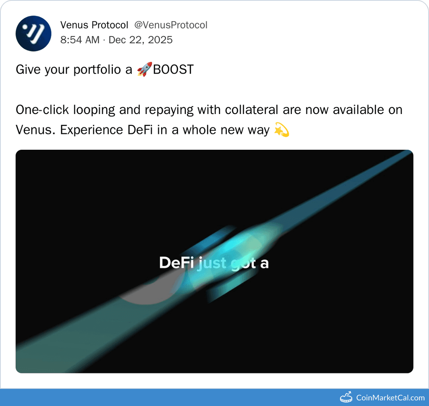Click the Dec 22, 2025 date
This screenshot has height=406, width=429.
pyautogui.click(x=141, y=40)
